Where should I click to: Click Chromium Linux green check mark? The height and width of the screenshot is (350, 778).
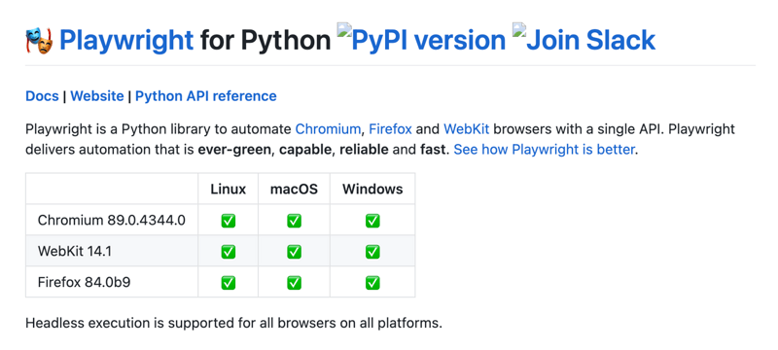pyautogui.click(x=229, y=221)
